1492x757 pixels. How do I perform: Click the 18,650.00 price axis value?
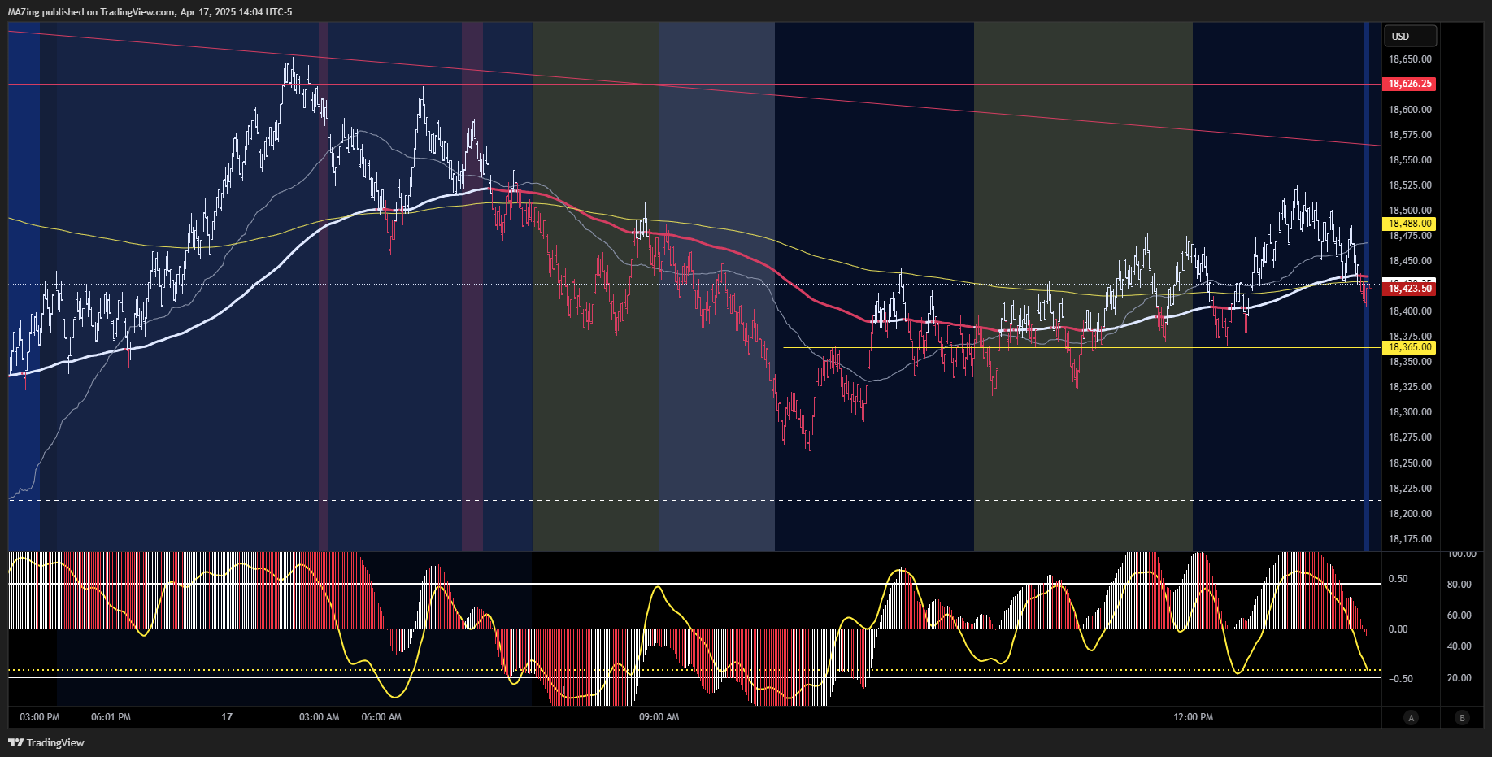1410,59
